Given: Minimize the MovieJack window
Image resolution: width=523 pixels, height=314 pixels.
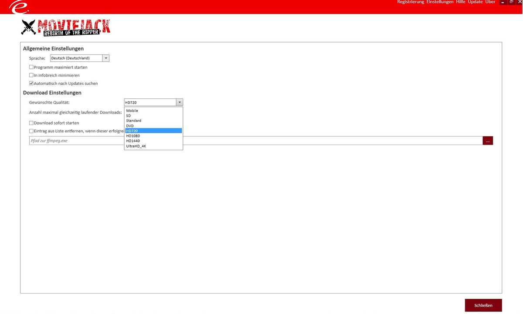Looking at the screenshot, I should 503,3.
